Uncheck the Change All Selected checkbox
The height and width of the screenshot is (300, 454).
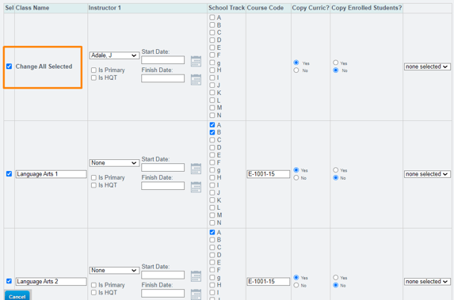click(9, 66)
